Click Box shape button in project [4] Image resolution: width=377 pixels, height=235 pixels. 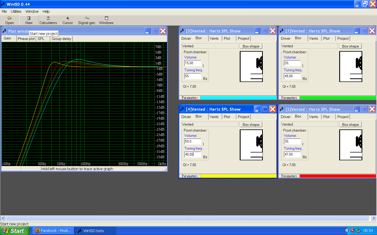[x=251, y=125]
